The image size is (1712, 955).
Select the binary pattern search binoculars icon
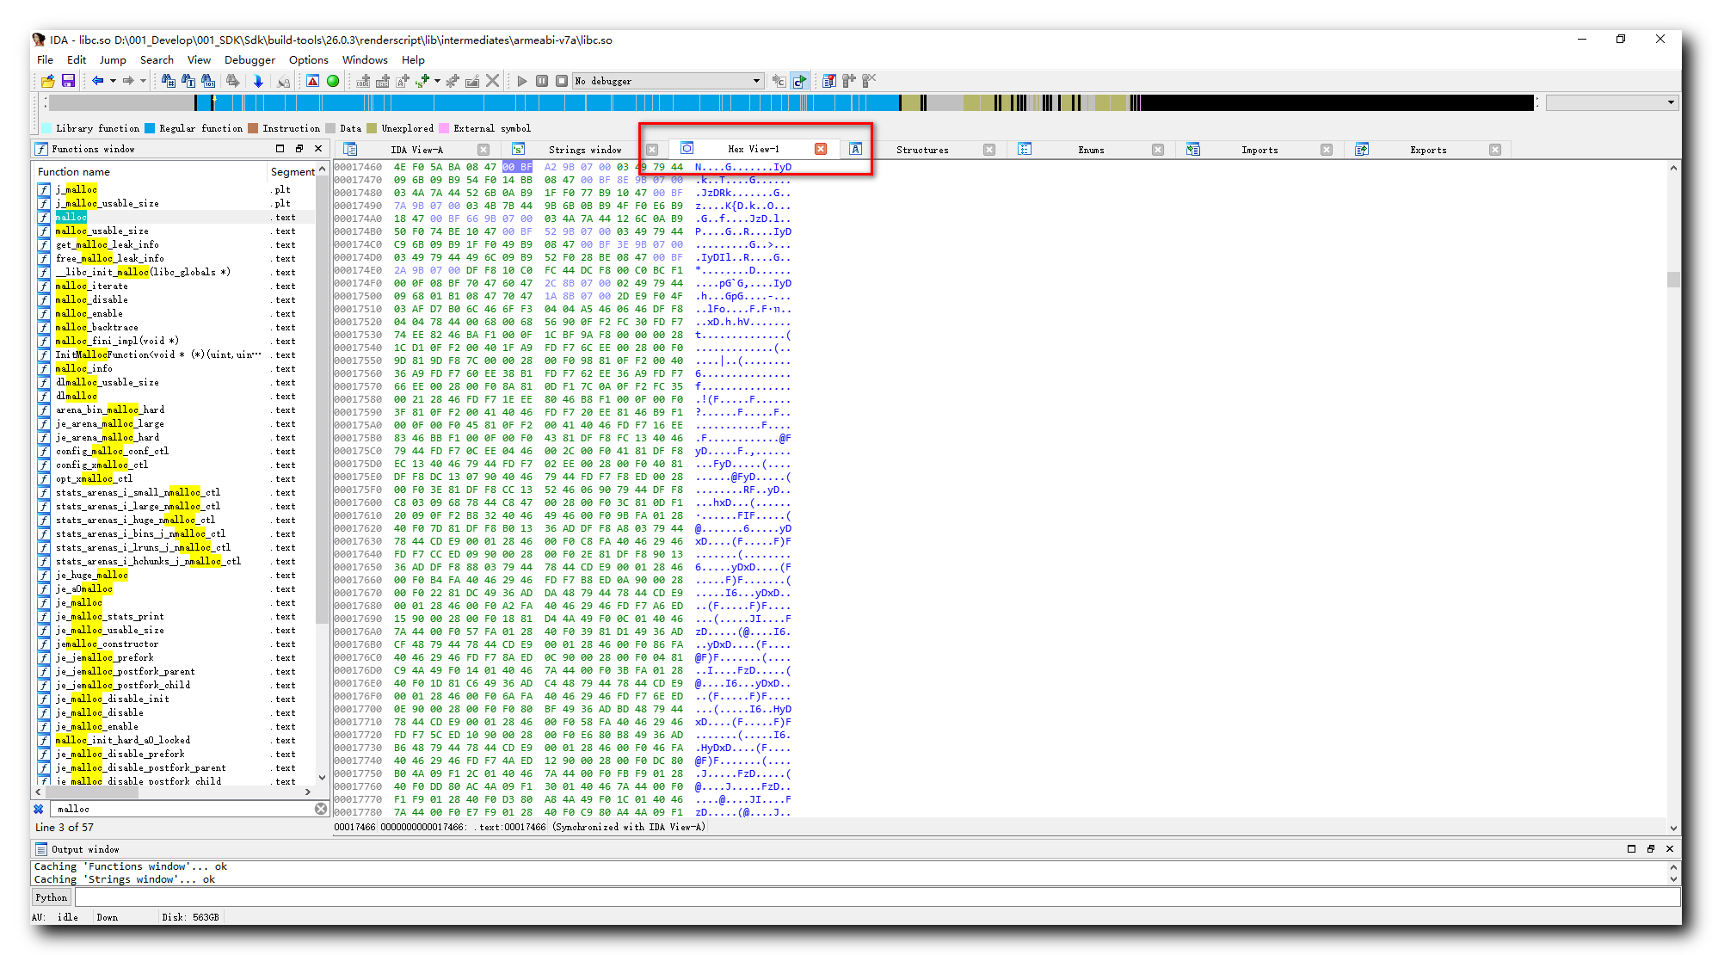[x=167, y=81]
